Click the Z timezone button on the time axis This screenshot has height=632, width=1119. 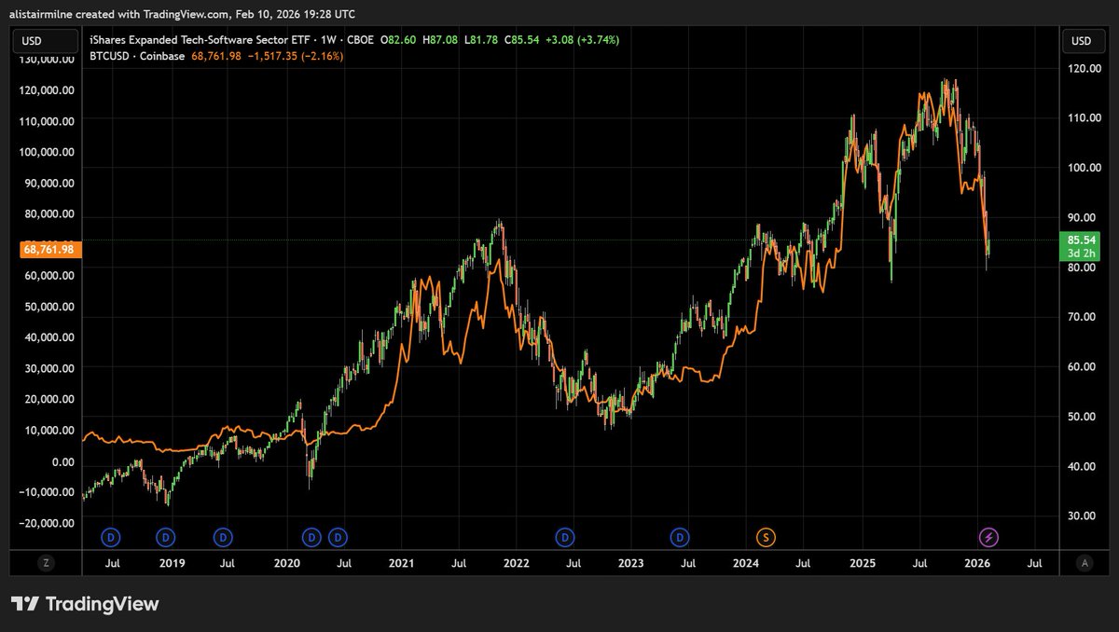45,562
